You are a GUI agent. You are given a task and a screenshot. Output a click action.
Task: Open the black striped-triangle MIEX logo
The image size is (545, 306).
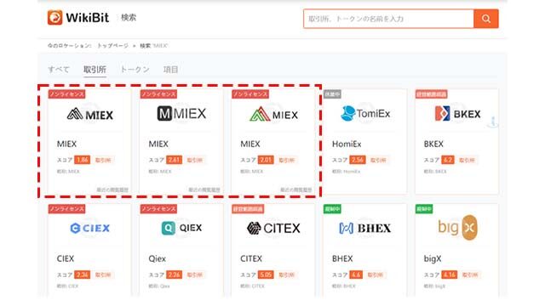(89, 114)
